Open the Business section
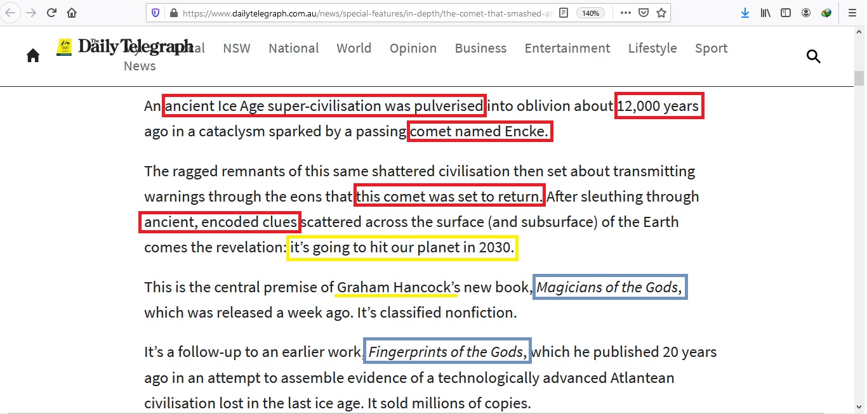The width and height of the screenshot is (867, 414). click(480, 48)
